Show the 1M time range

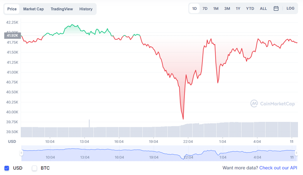216,8
